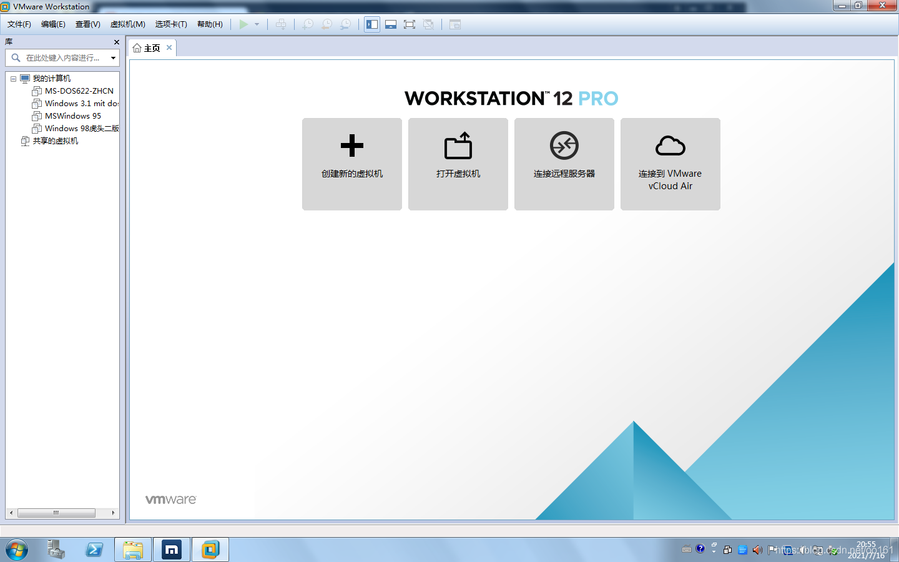Click the tray keyboard icon

tap(687, 550)
